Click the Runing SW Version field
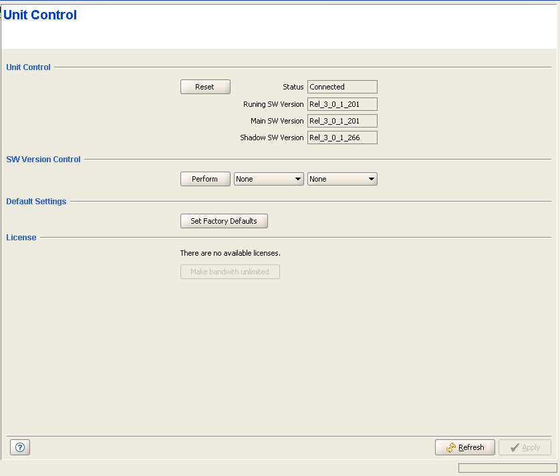Screen dimensions: 560x476 (x=342, y=104)
